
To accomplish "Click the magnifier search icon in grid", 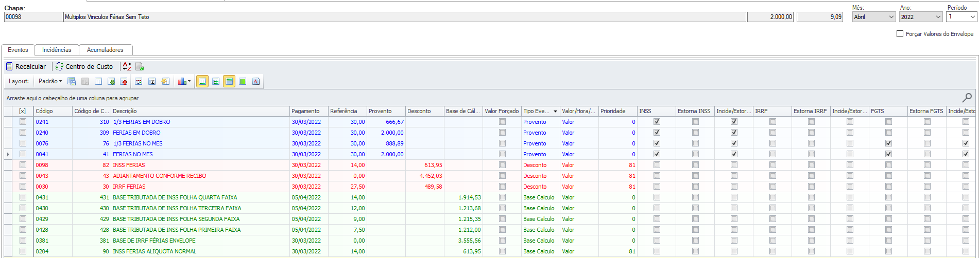I will point(967,98).
